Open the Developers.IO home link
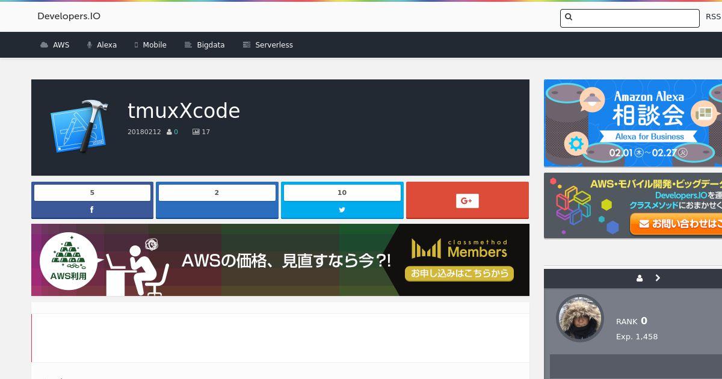The image size is (722, 379). point(69,16)
